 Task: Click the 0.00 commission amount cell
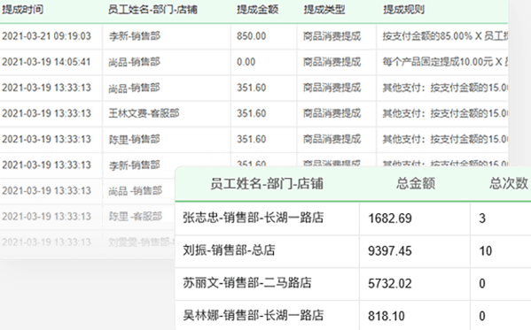pyautogui.click(x=246, y=62)
